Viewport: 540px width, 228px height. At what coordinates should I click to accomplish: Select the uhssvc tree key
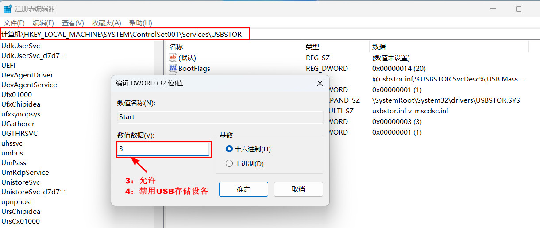click(x=12, y=143)
